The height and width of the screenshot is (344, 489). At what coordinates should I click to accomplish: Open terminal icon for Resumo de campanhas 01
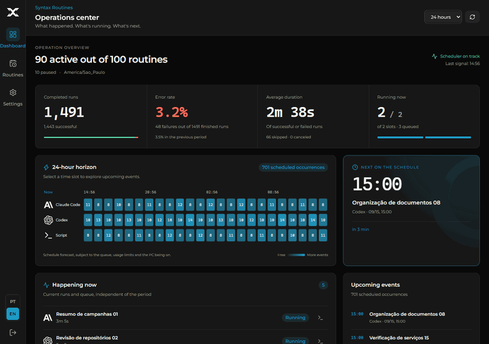320,317
